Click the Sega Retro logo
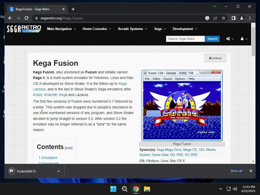Viewport: 260px width, 195px height. point(24,29)
